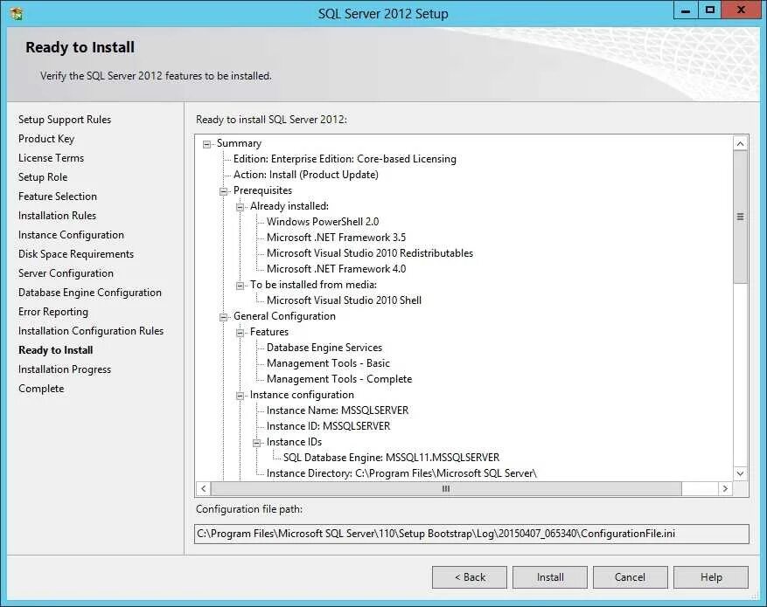
Task: Select Ready to Install step in sidebar
Action: [56, 350]
